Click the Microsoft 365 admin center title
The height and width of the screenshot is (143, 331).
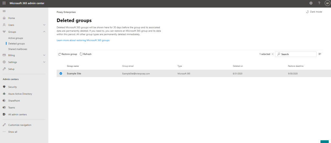pyautogui.click(x=27, y=3)
